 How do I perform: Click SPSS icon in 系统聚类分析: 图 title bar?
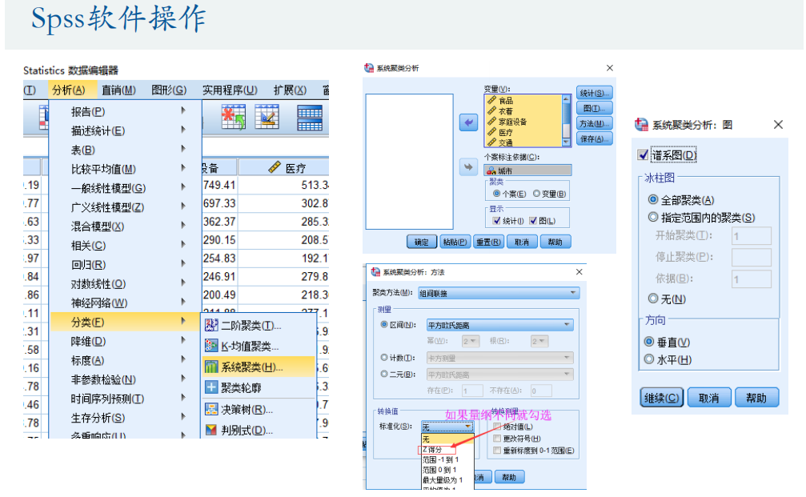(x=641, y=124)
